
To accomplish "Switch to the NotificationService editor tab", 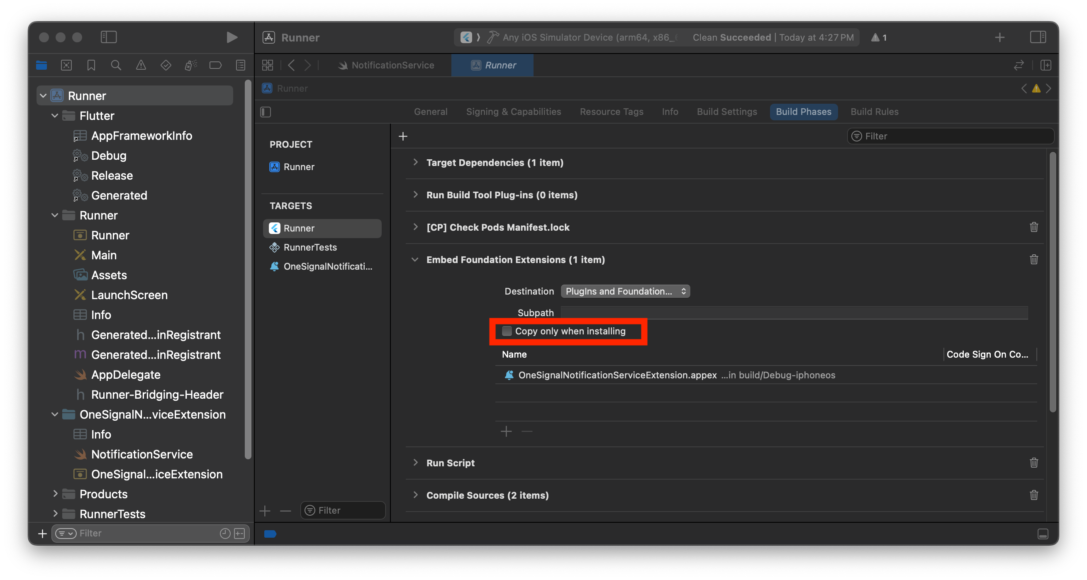I will (x=386, y=65).
